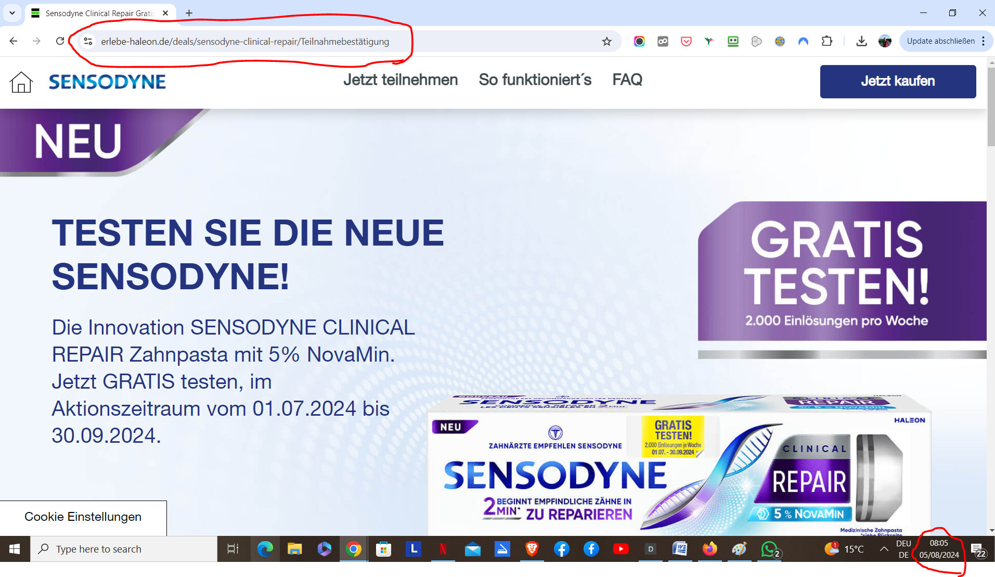Launch Microsoft Edge from taskbar

pos(265,549)
